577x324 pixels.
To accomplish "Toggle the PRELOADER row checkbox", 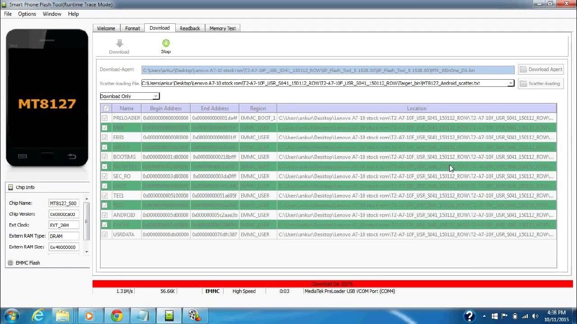I will [105, 118].
